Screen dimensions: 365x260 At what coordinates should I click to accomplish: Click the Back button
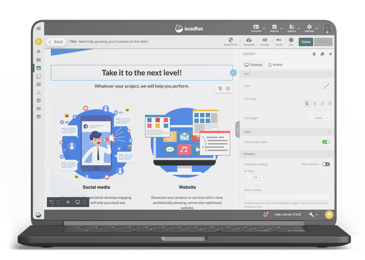tap(56, 42)
